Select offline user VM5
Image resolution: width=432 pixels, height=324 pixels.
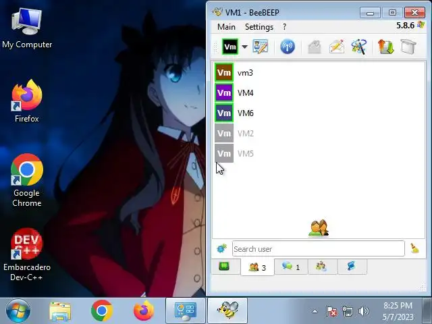tap(319, 153)
